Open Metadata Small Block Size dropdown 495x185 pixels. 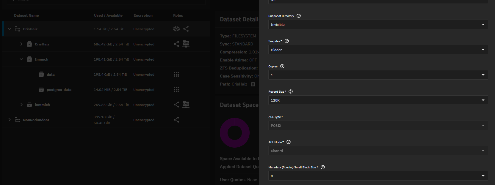click(x=378, y=176)
